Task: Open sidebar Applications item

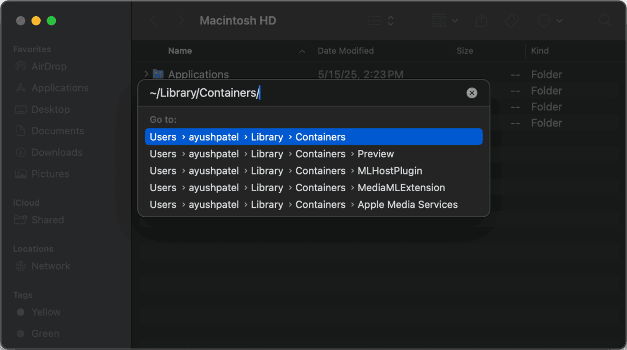Action: [x=60, y=88]
